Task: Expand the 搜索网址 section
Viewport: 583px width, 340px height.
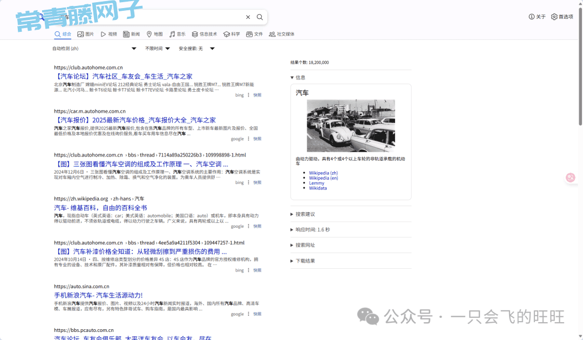Action: click(303, 245)
